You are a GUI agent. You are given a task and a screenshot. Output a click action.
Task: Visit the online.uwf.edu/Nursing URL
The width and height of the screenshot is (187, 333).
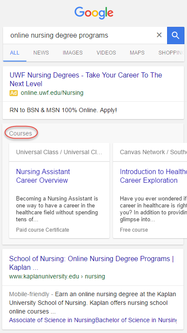52,93
